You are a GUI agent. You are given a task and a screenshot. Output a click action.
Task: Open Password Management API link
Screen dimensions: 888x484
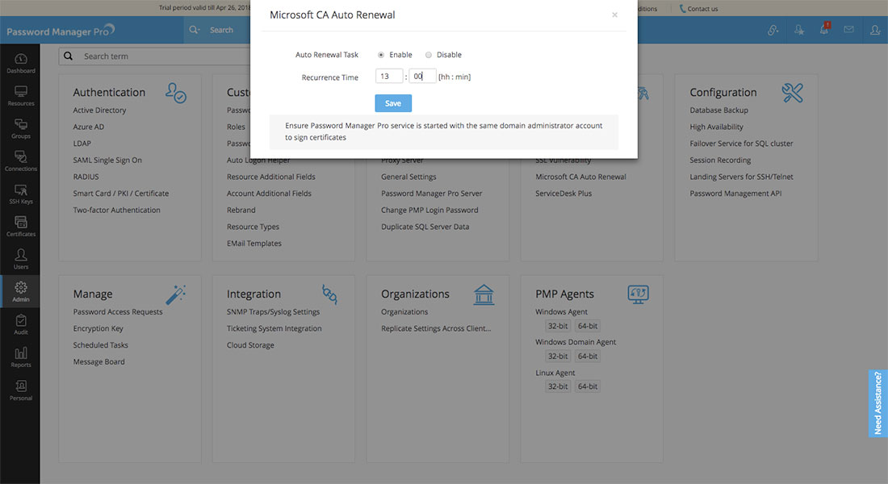point(735,194)
